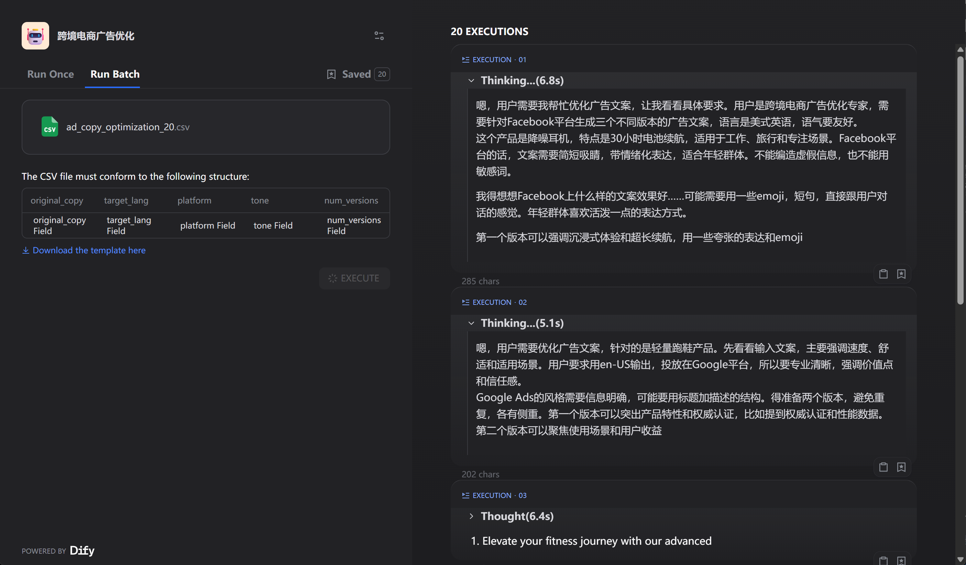Viewport: 966px width, 565px height.
Task: Click the num_versions Field cell
Action: click(354, 226)
